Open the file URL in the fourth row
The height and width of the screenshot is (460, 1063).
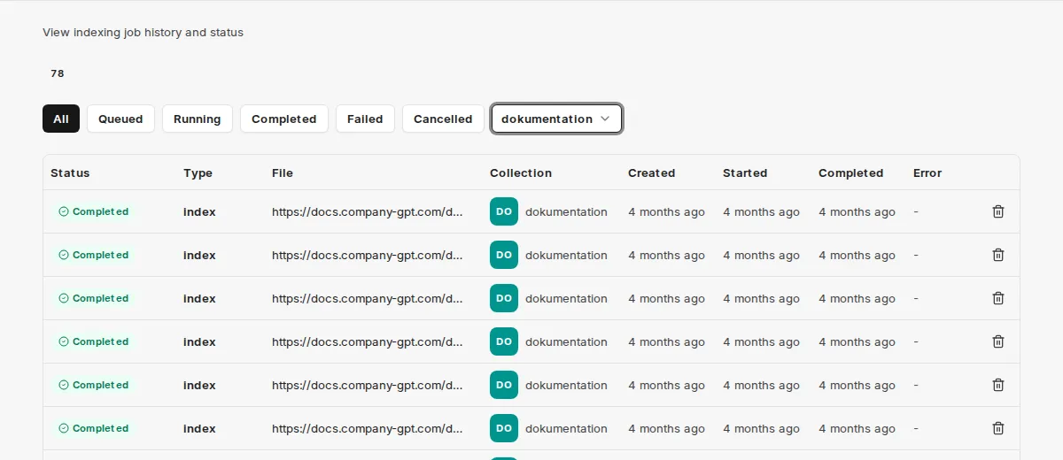click(367, 341)
